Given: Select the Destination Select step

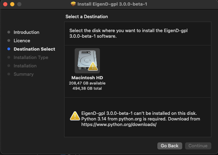Looking at the screenshot, I should [34, 49].
